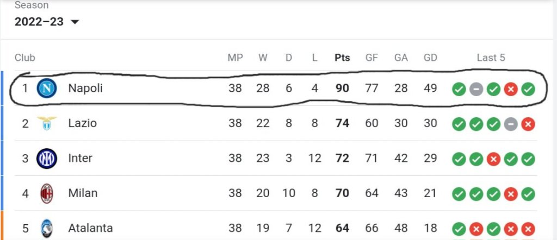Image resolution: width=557 pixels, height=240 pixels.
Task: Open the Napoli team link
Action: [x=85, y=89]
